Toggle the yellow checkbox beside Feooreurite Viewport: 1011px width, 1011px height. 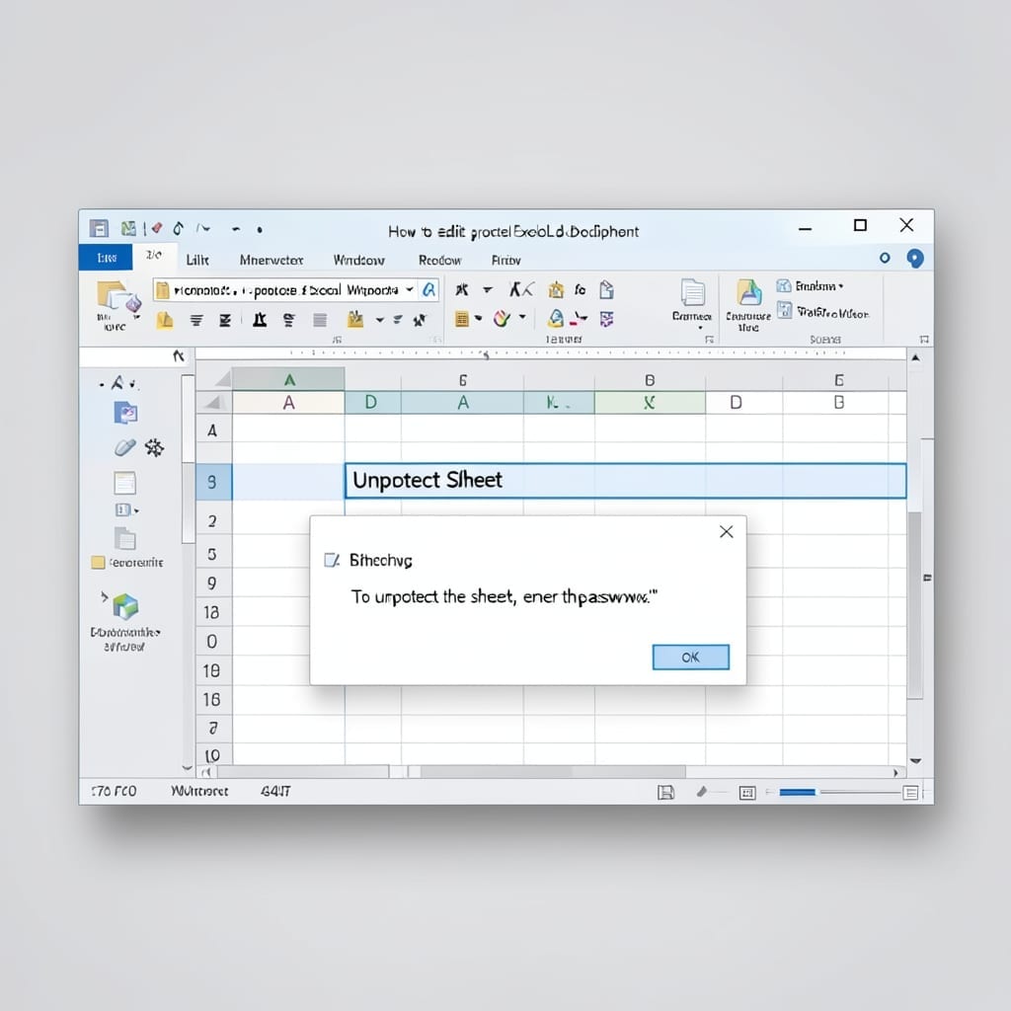pos(98,562)
